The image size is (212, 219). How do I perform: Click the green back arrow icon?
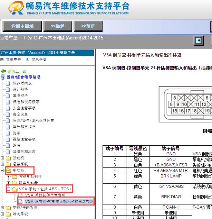pos(3,71)
